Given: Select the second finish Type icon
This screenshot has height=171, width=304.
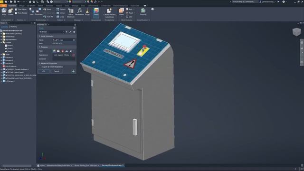Looking at the screenshot, I should click(58, 51).
